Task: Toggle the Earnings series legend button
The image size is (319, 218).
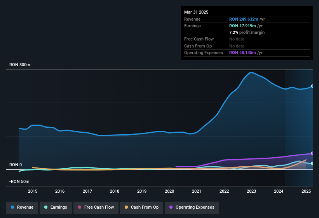Action: [56, 207]
